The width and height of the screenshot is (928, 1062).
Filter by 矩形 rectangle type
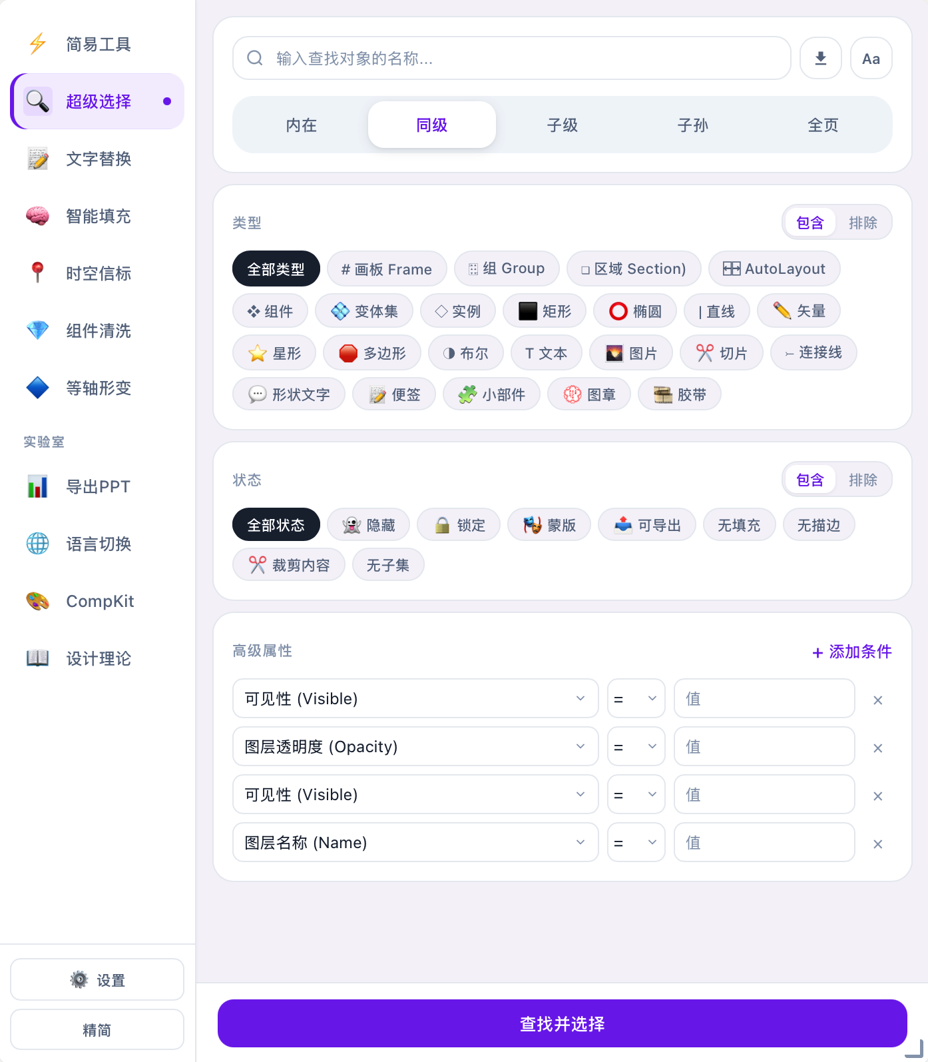545,311
